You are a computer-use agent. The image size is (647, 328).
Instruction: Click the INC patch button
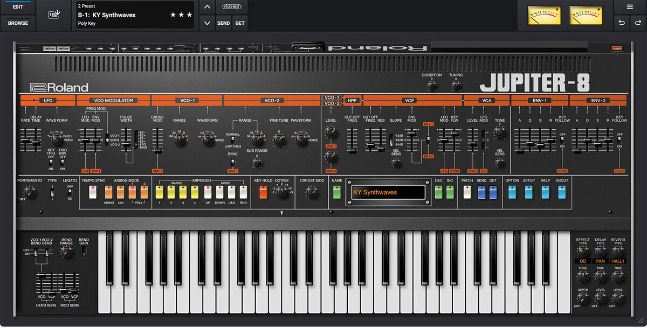click(x=450, y=192)
